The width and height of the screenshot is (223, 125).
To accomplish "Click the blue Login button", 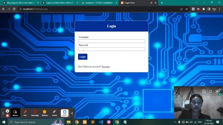I will (x=83, y=57).
